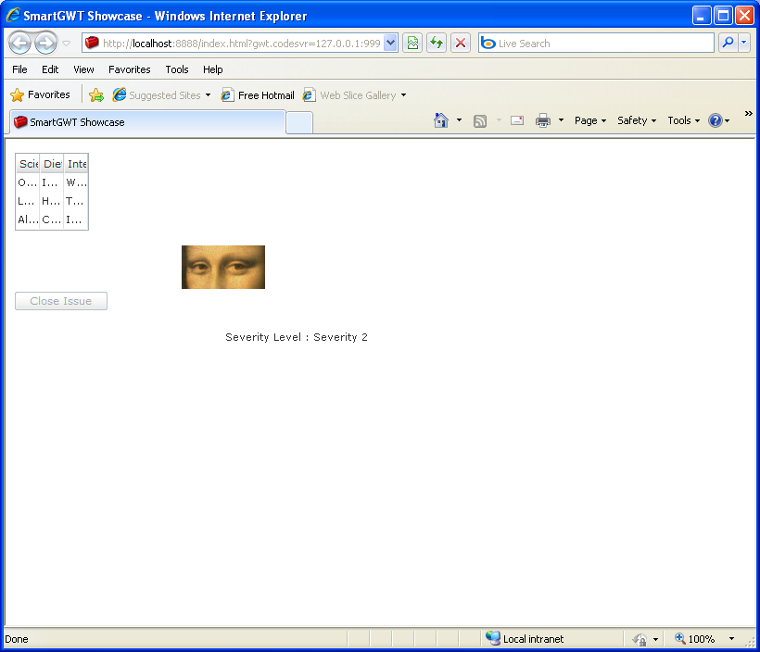Click the Severity Level : Severity 2 label

pyautogui.click(x=297, y=337)
